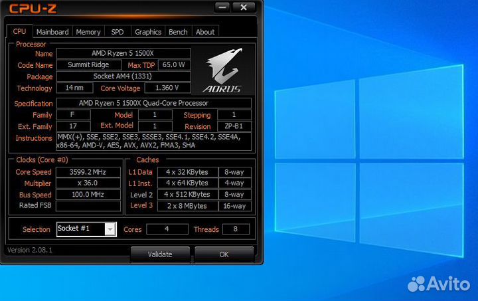Click the Core Speed value 3599.2 MHz
478x301 pixels.
[88, 172]
